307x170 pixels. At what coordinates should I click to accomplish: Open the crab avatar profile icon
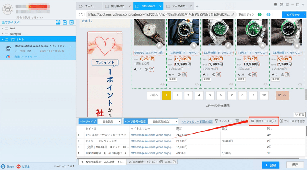[7, 9]
